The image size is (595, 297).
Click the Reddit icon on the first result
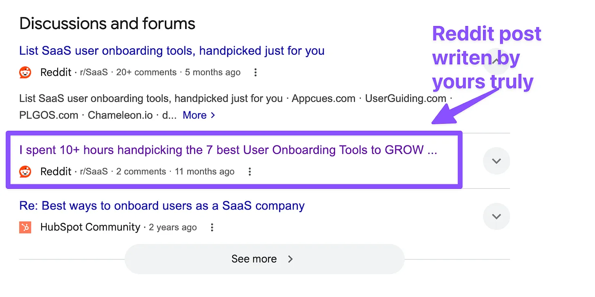pos(25,72)
